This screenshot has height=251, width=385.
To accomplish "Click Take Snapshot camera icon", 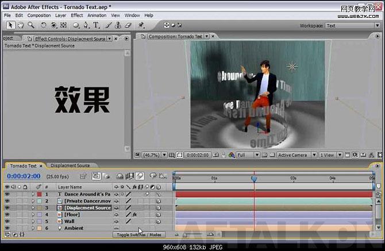I will [x=215, y=155].
